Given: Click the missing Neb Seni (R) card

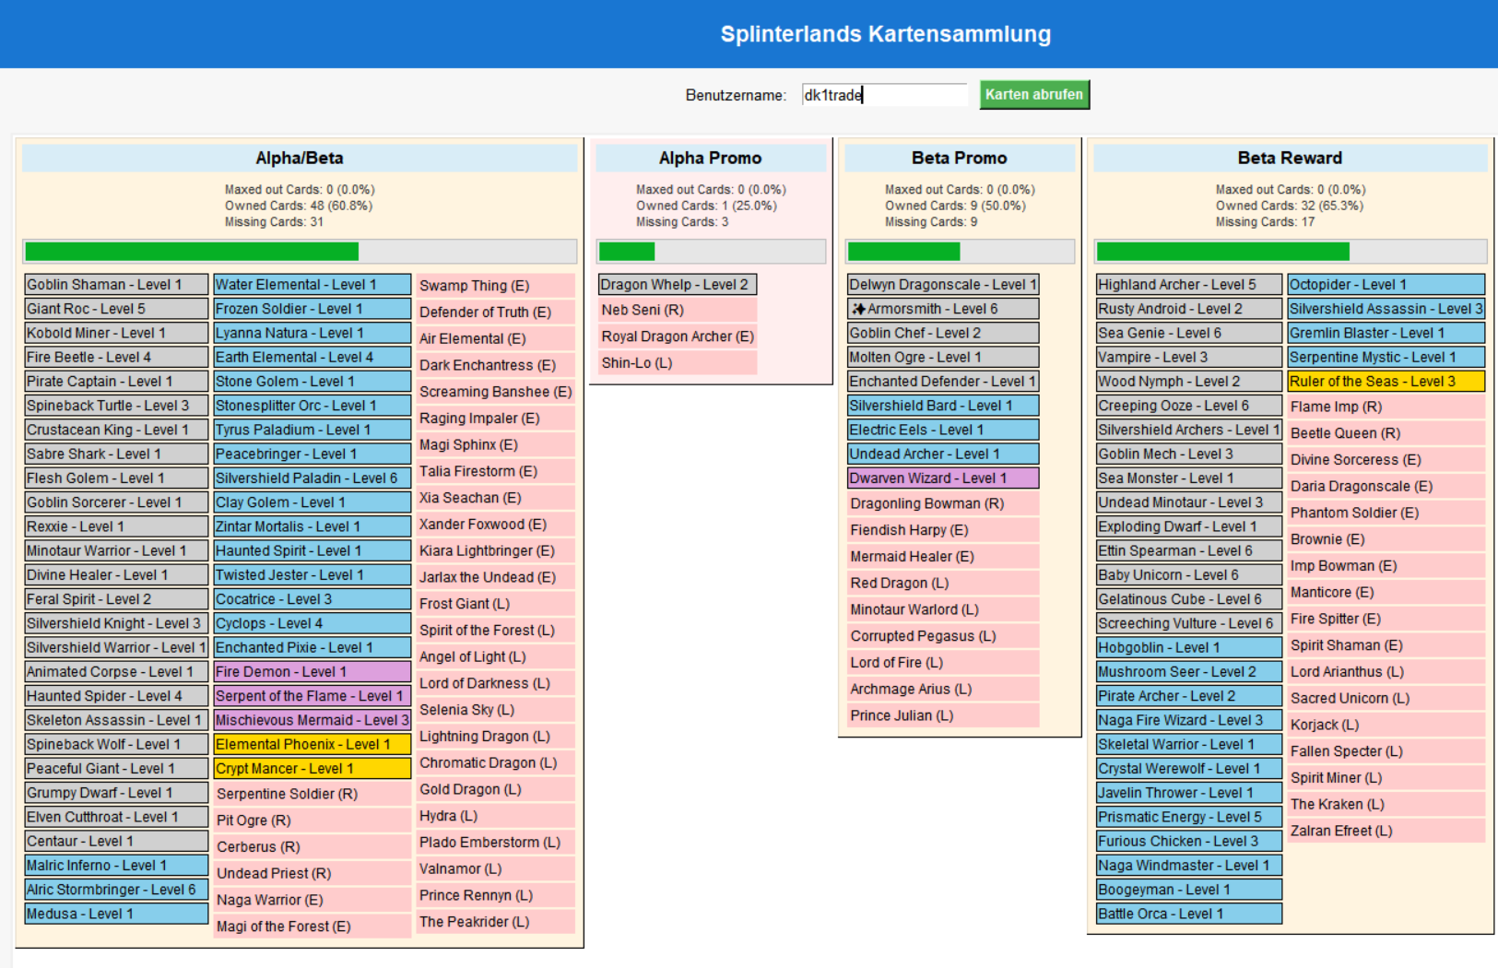Looking at the screenshot, I should click(x=678, y=310).
